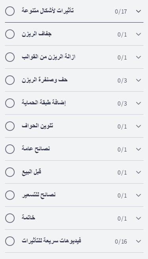Expand the حف وصنفرة الريزن chevron
148x259 pixels.
point(139,80)
